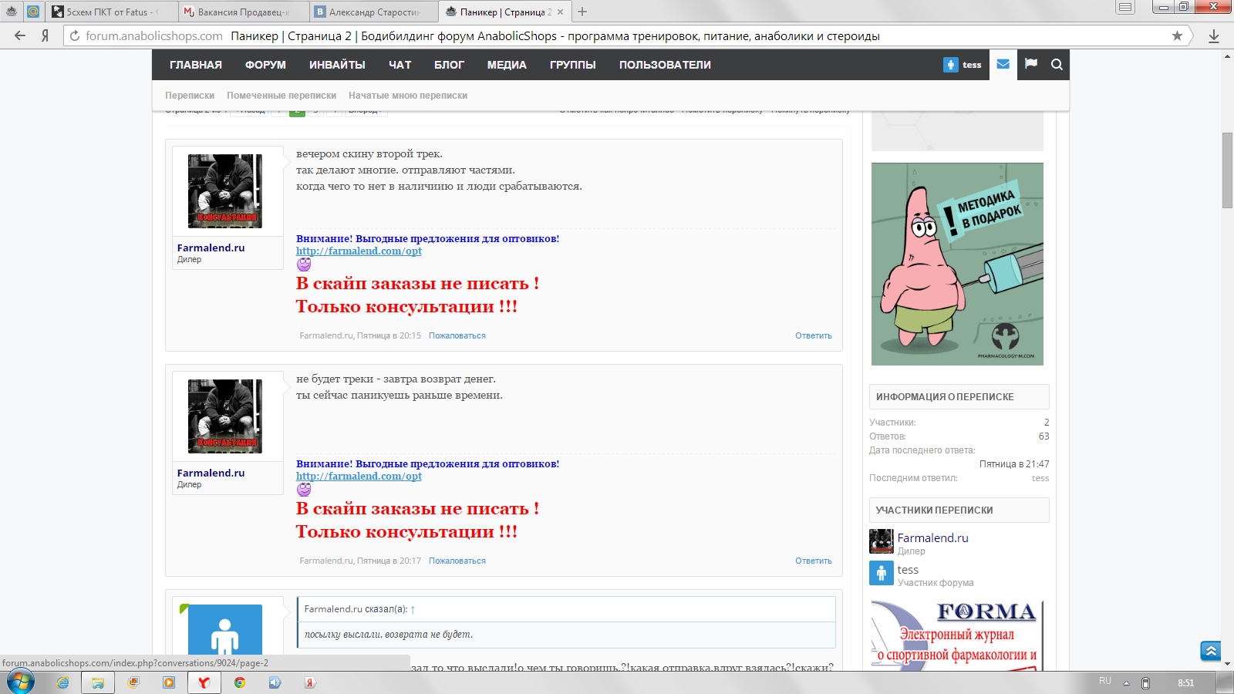Screen dimensions: 1234x694
Task: Click the Patrick Star advertisement banner
Action: point(957,264)
